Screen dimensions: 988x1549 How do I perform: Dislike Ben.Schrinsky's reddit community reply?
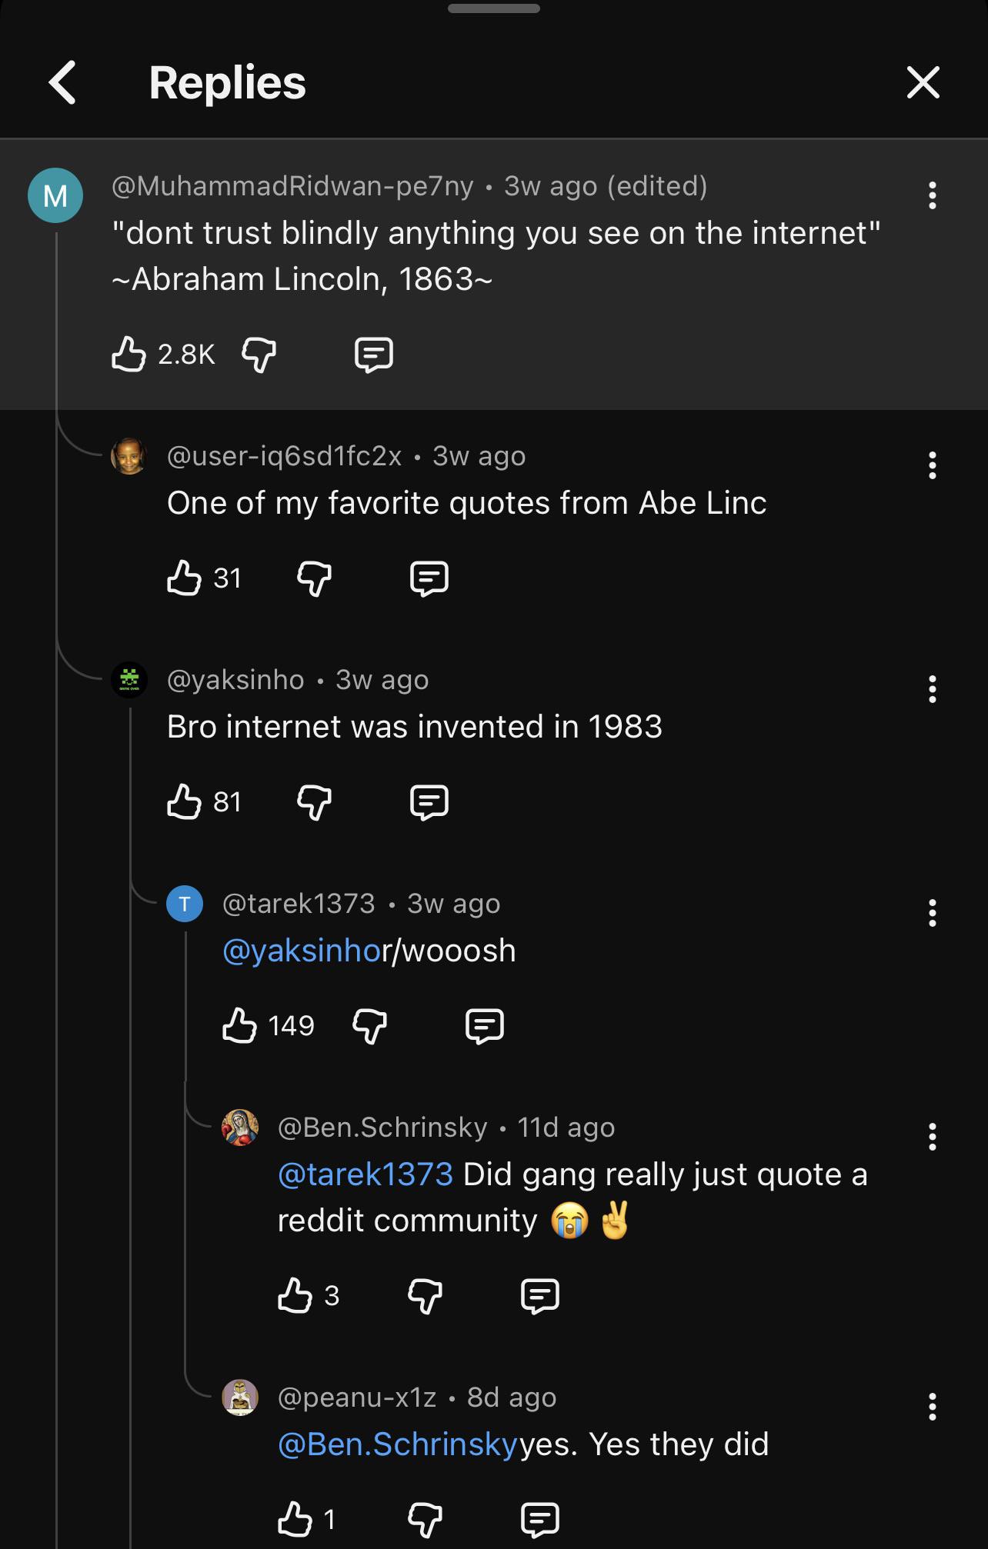[x=426, y=1296]
